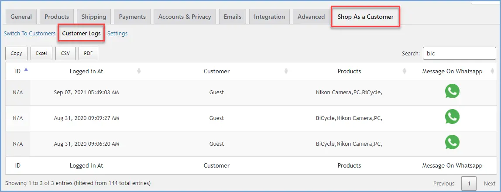Sort by Logged in At column

[86, 71]
